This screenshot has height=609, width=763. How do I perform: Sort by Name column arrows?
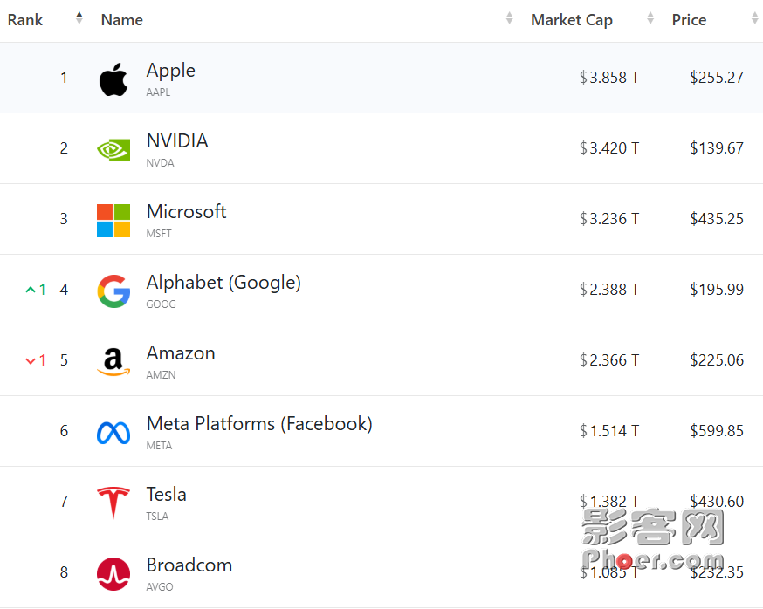[x=510, y=18]
